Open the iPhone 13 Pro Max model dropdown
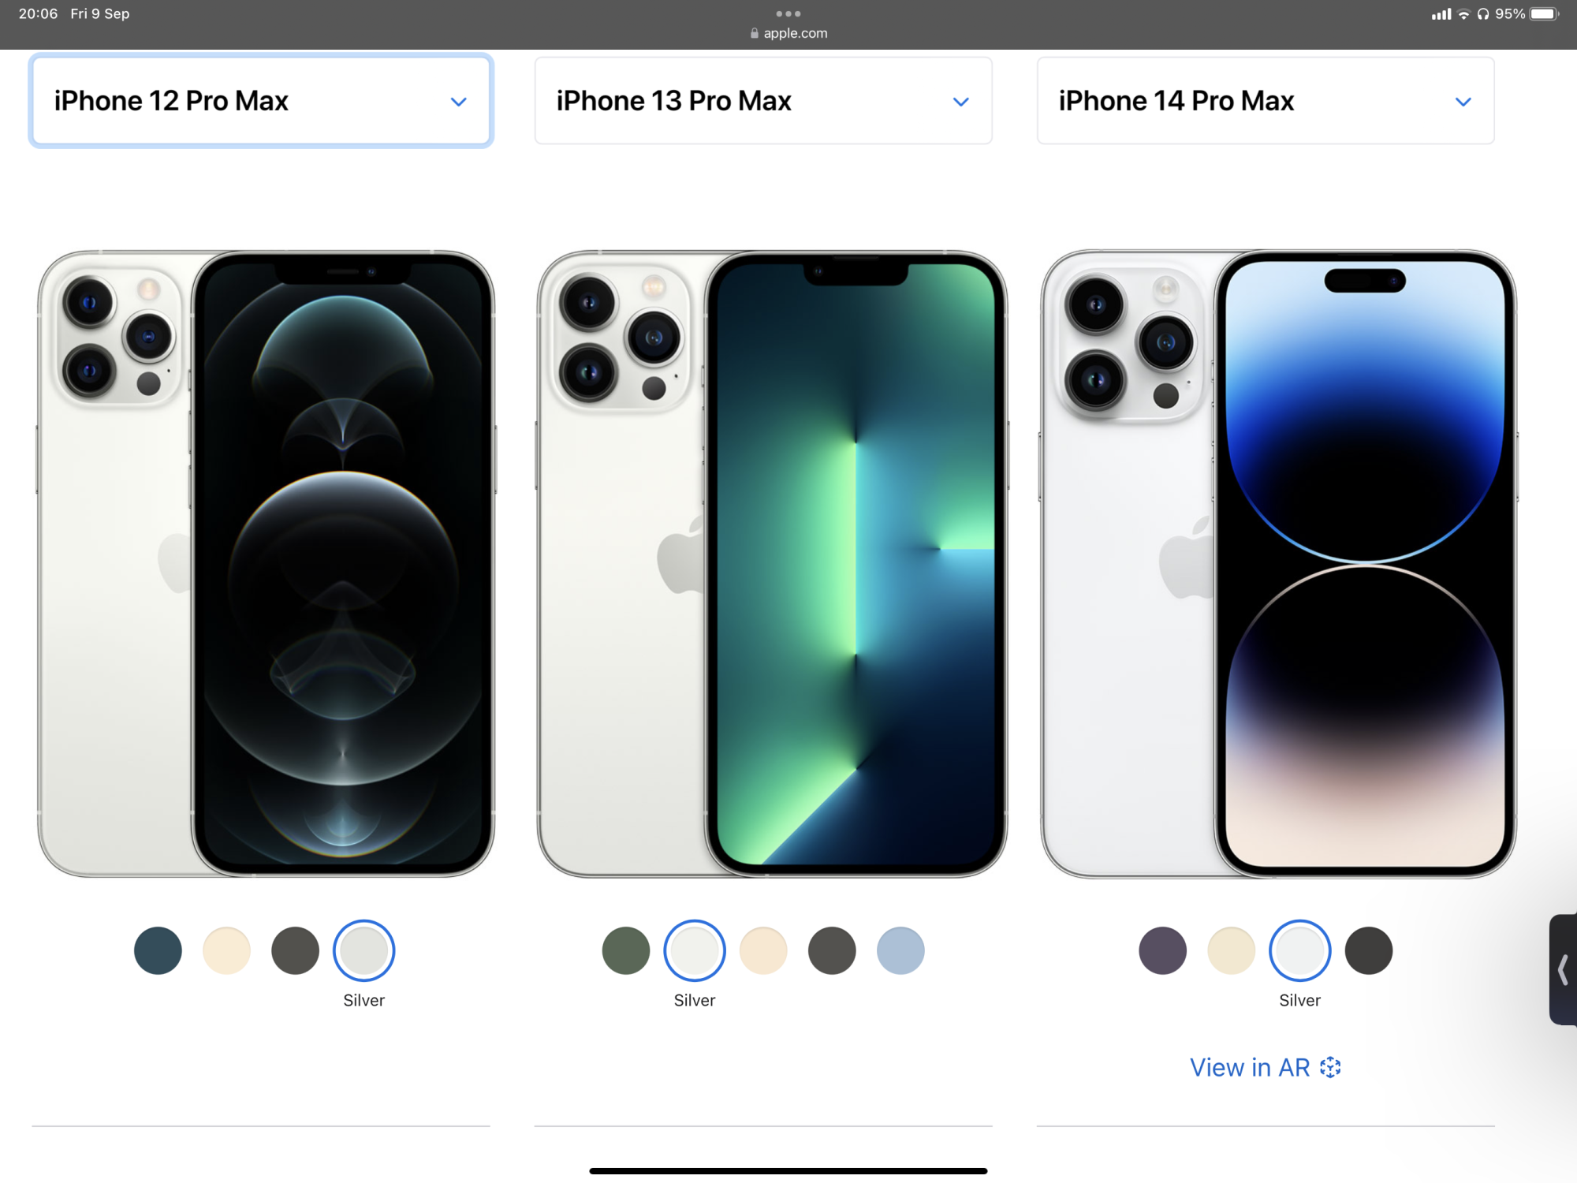The width and height of the screenshot is (1577, 1183). pyautogui.click(x=762, y=100)
